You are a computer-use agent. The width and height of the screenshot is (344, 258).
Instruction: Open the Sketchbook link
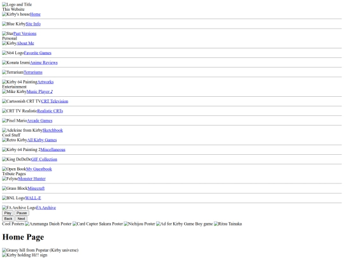[x=52, y=130]
